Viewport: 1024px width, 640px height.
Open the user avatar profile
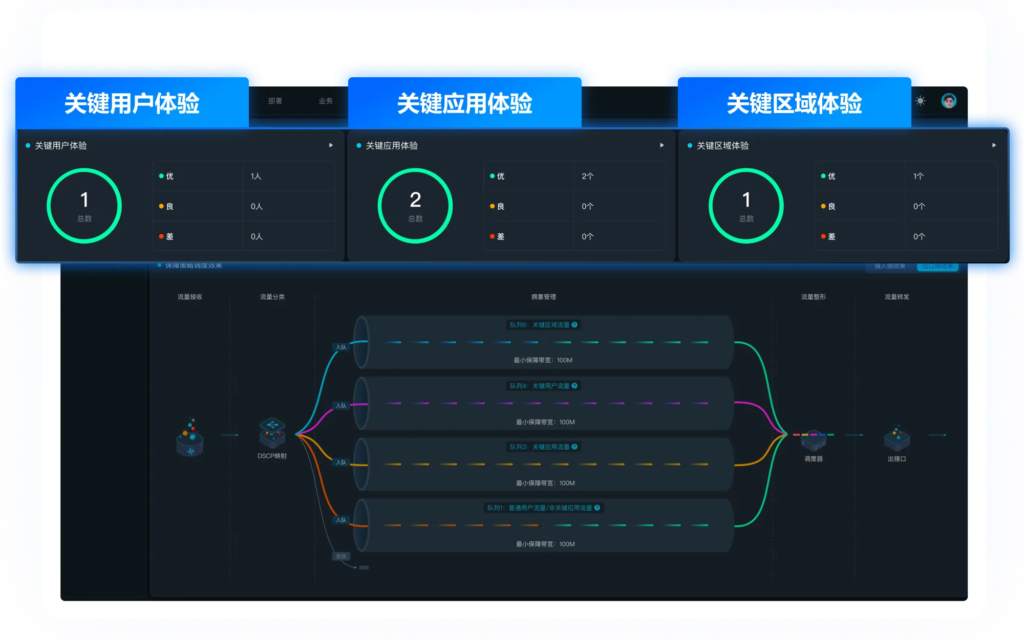pos(948,101)
